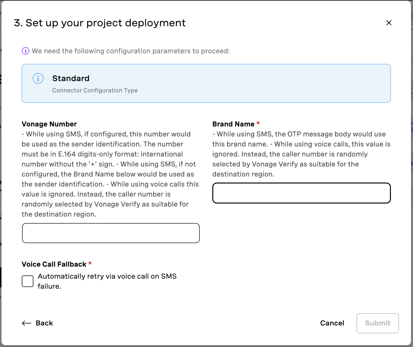Image resolution: width=413 pixels, height=347 pixels.
Task: Click the 'Voice Call Fallback' label
Action: pos(54,264)
